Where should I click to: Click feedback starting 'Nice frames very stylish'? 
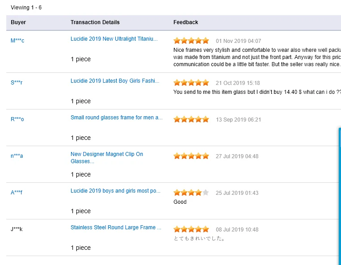(x=257, y=57)
